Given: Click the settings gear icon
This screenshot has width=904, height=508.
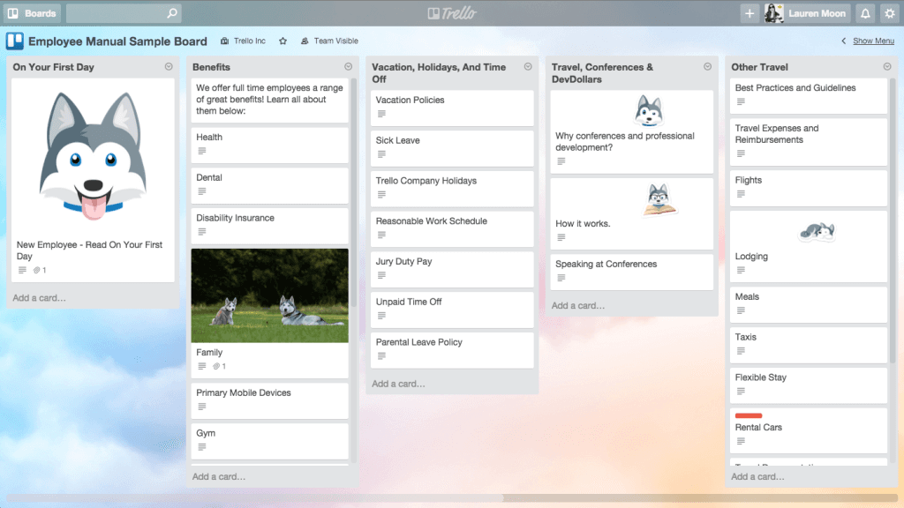Looking at the screenshot, I should point(890,13).
